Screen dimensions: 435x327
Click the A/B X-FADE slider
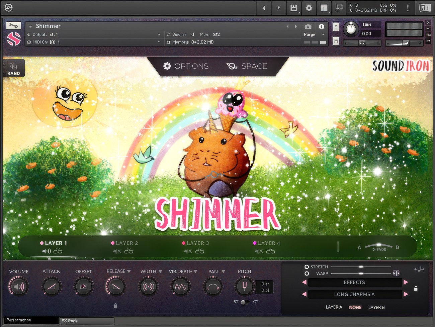point(378,247)
